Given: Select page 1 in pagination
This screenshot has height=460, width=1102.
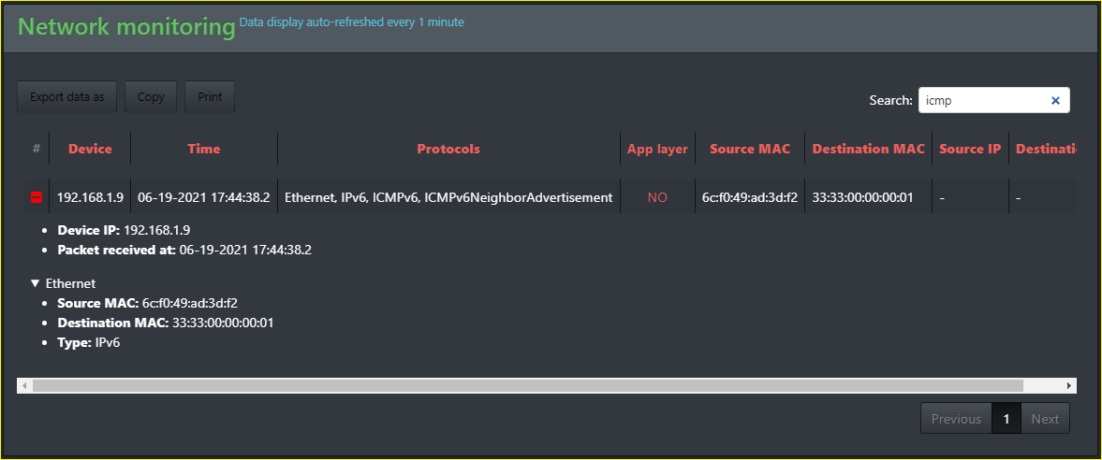Looking at the screenshot, I should [x=1006, y=419].
